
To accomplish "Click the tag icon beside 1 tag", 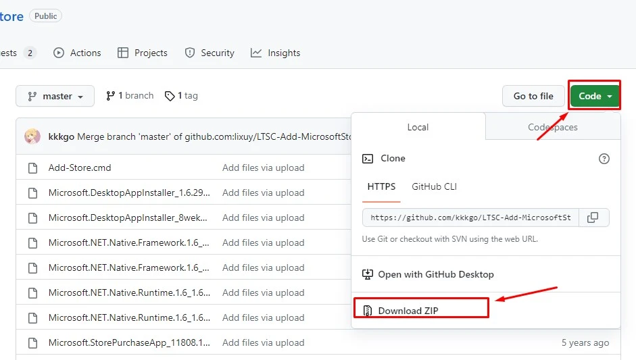I will tap(170, 96).
